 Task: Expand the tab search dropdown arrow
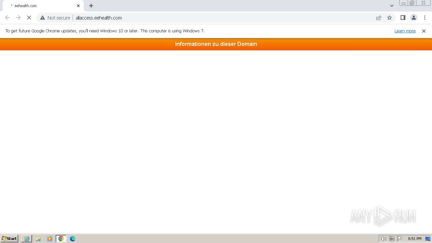coord(391,6)
